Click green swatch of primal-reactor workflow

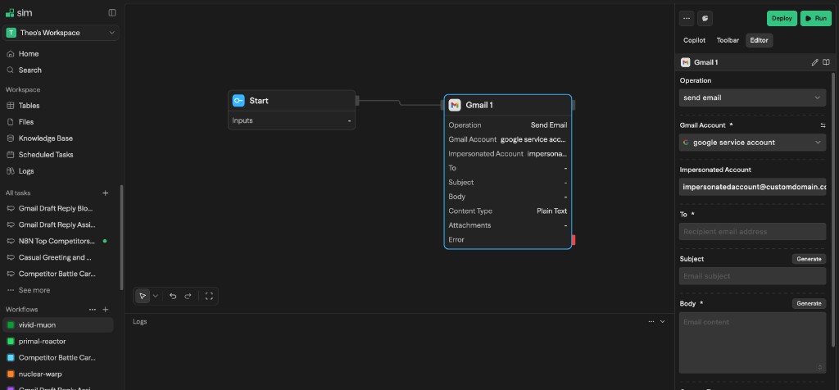(x=10, y=342)
